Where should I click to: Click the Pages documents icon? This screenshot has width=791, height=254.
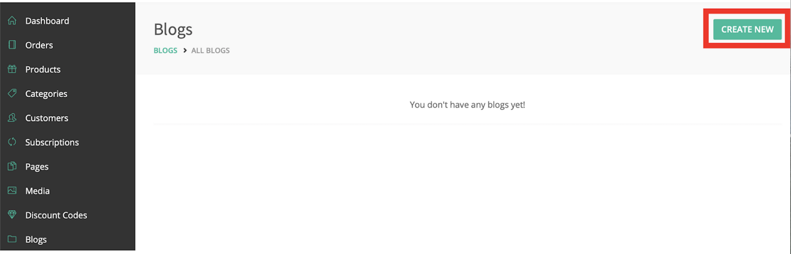[12, 166]
